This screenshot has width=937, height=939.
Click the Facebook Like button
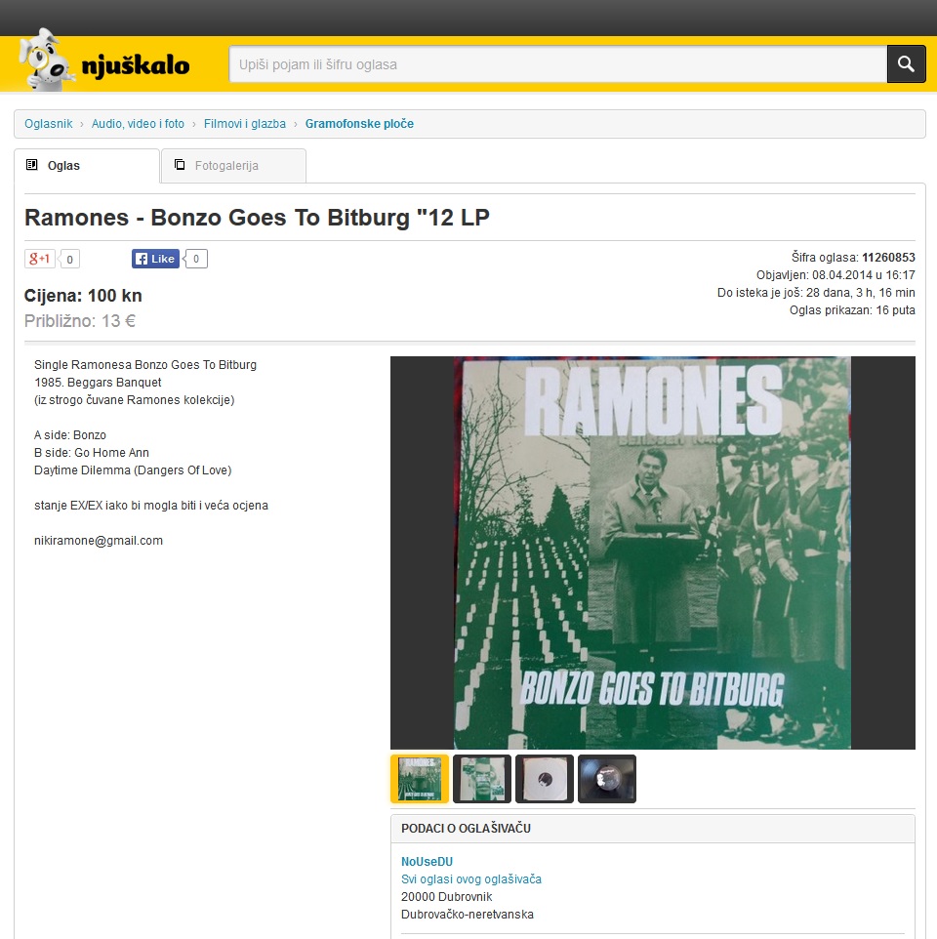(155, 259)
